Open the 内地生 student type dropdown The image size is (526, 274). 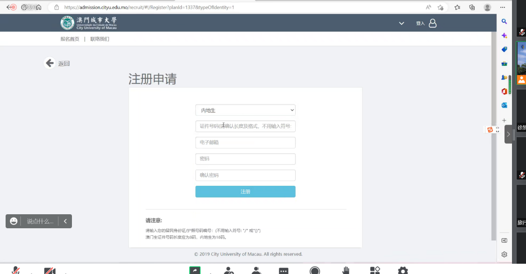click(245, 110)
